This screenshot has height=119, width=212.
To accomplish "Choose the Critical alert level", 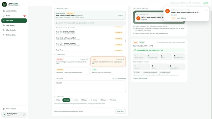I will point(72,61).
